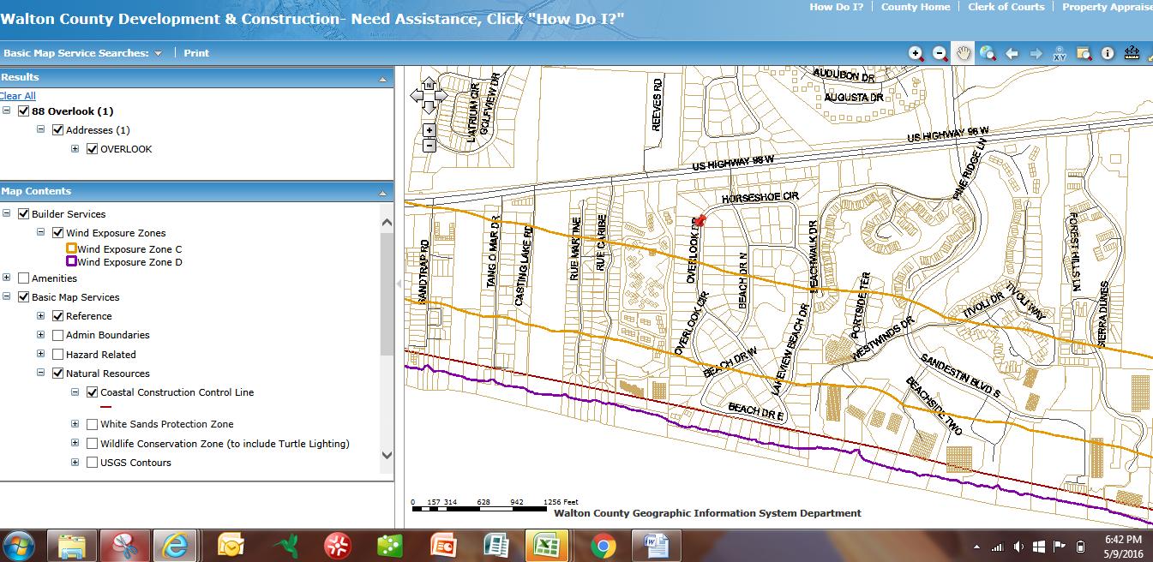The height and width of the screenshot is (562, 1153).
Task: Uncheck the Coastal Construction Control Line layer
Action: click(92, 392)
